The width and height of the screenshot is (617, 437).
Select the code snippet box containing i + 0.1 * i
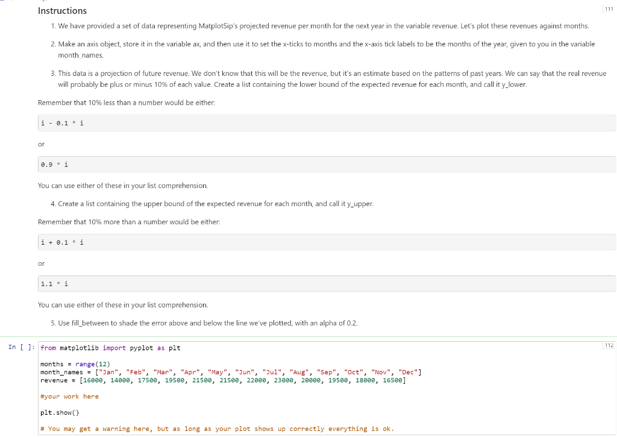[61, 242]
